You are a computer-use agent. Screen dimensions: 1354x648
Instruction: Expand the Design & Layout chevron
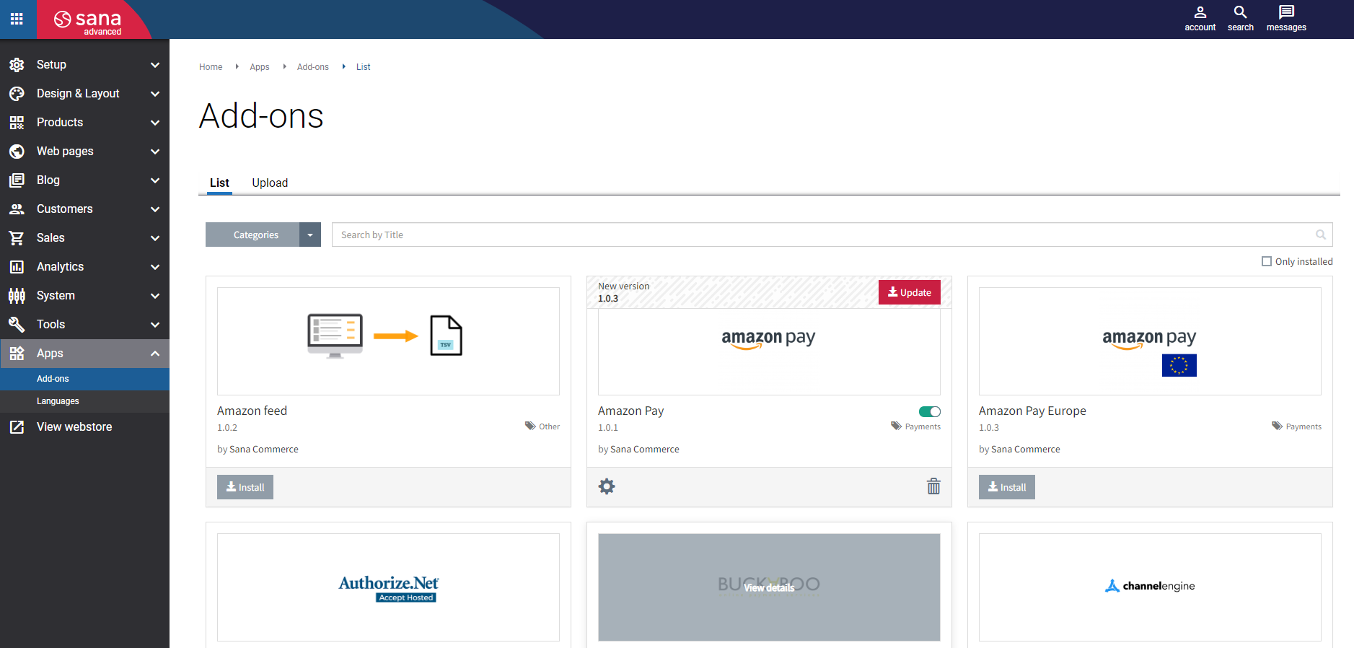[x=155, y=94]
